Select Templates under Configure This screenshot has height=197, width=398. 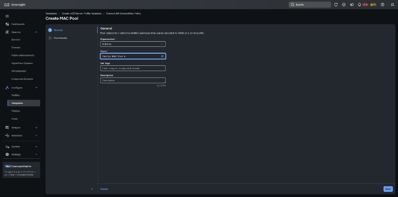[x=24, y=103]
